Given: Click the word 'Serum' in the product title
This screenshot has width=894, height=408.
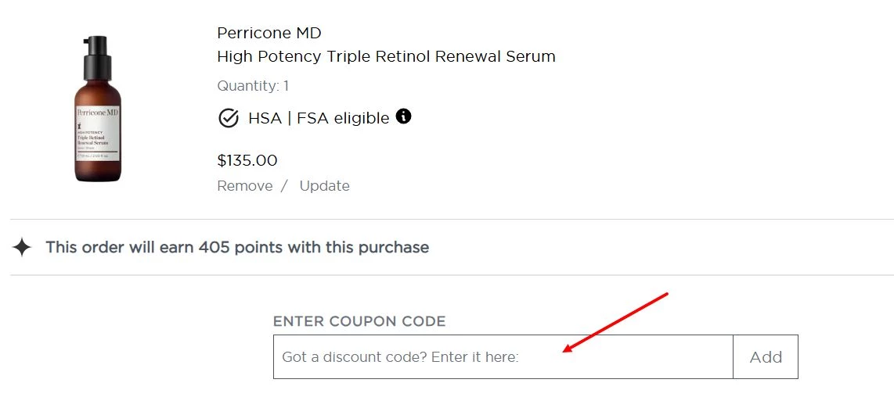Looking at the screenshot, I should (x=530, y=56).
